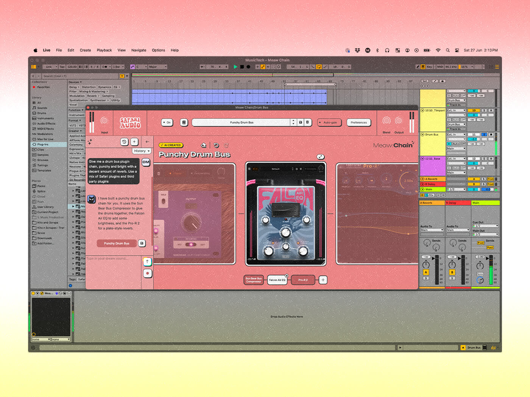Start voice recording of the prompt
530x397 pixels.
click(147, 273)
